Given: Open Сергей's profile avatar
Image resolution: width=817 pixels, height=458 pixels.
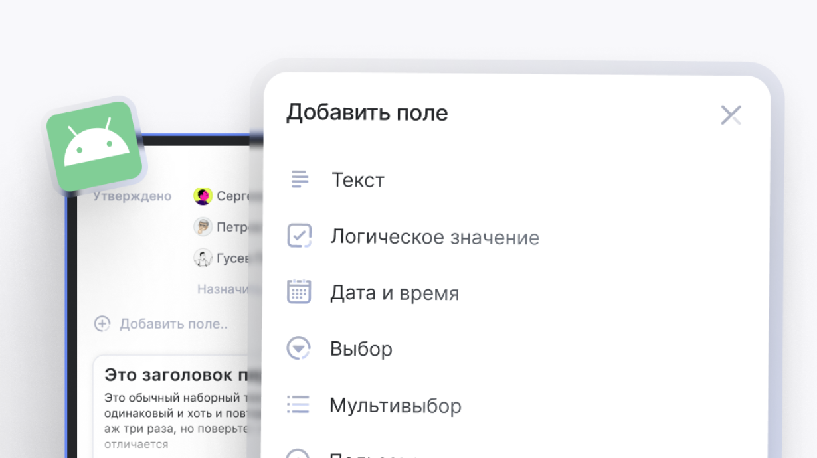Looking at the screenshot, I should (x=203, y=196).
